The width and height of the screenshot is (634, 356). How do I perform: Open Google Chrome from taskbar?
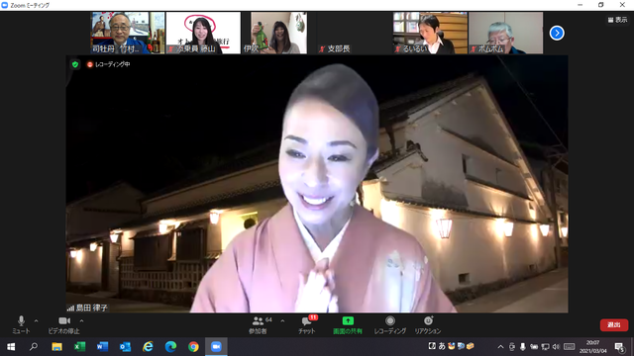[x=193, y=347]
